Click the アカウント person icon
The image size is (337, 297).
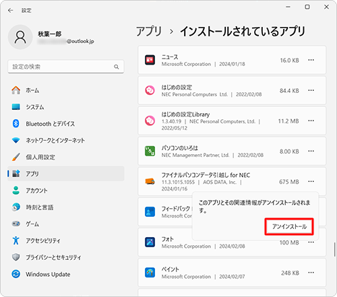16,191
